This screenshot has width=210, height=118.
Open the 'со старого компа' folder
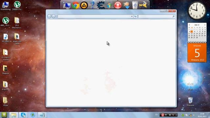pos(6,55)
